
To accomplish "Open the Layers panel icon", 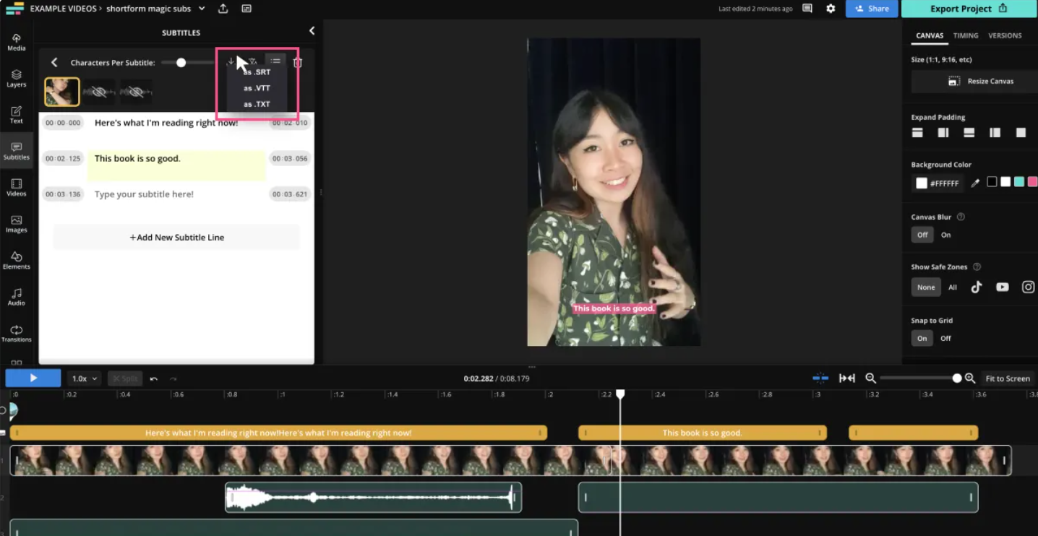I will (16, 78).
